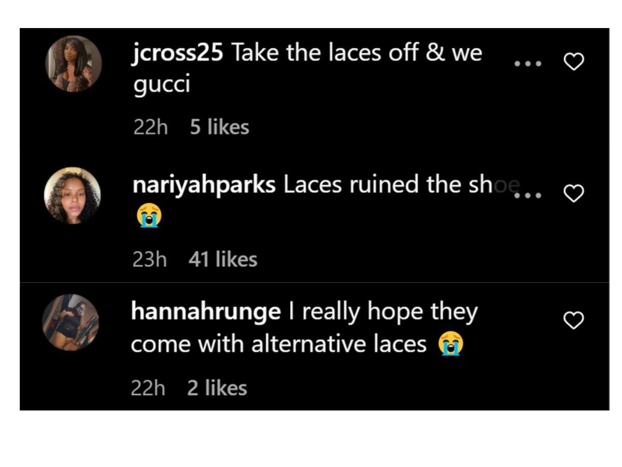
Task: Open the nariyahparks username link
Action: point(204,185)
